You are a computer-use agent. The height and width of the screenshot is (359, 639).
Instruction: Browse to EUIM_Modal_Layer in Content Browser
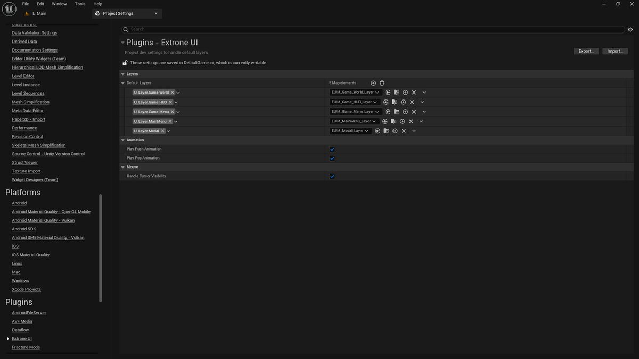(386, 131)
